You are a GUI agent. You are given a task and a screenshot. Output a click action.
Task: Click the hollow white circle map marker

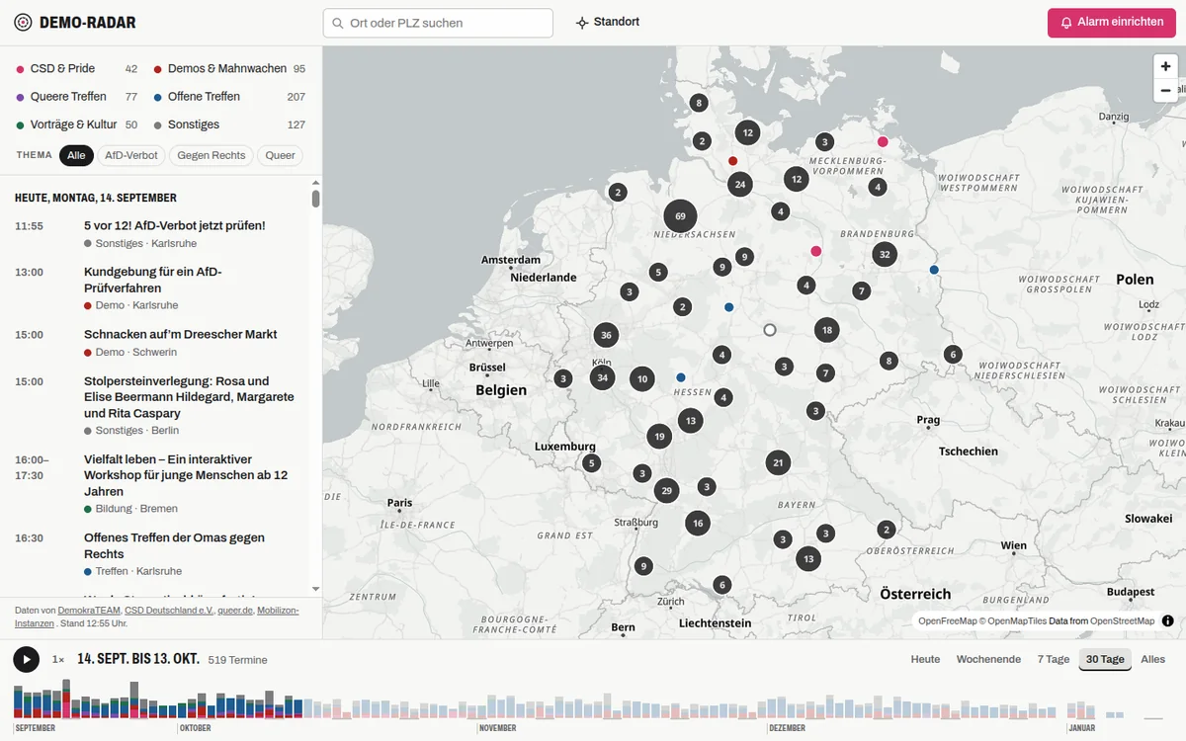pyautogui.click(x=770, y=330)
